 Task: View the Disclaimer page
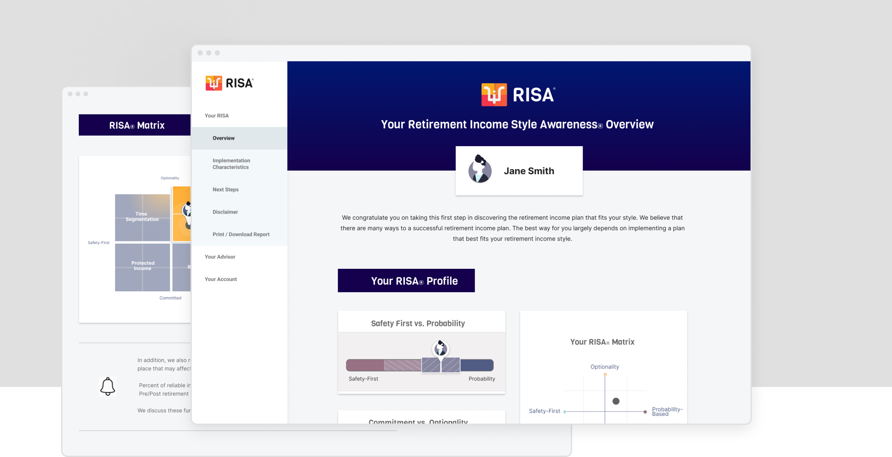tap(225, 212)
